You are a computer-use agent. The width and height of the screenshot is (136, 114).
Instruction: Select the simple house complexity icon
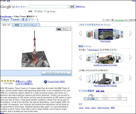point(91,96)
